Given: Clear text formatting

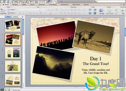Looking at the screenshot, I should 57,10.
